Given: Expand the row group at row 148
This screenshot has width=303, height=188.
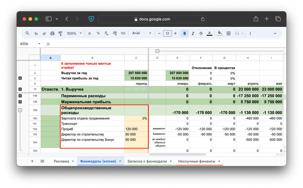Looking at the screenshot, I should [x=20, y=96].
